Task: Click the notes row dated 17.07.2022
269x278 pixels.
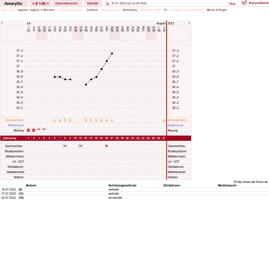Action: [134, 194]
